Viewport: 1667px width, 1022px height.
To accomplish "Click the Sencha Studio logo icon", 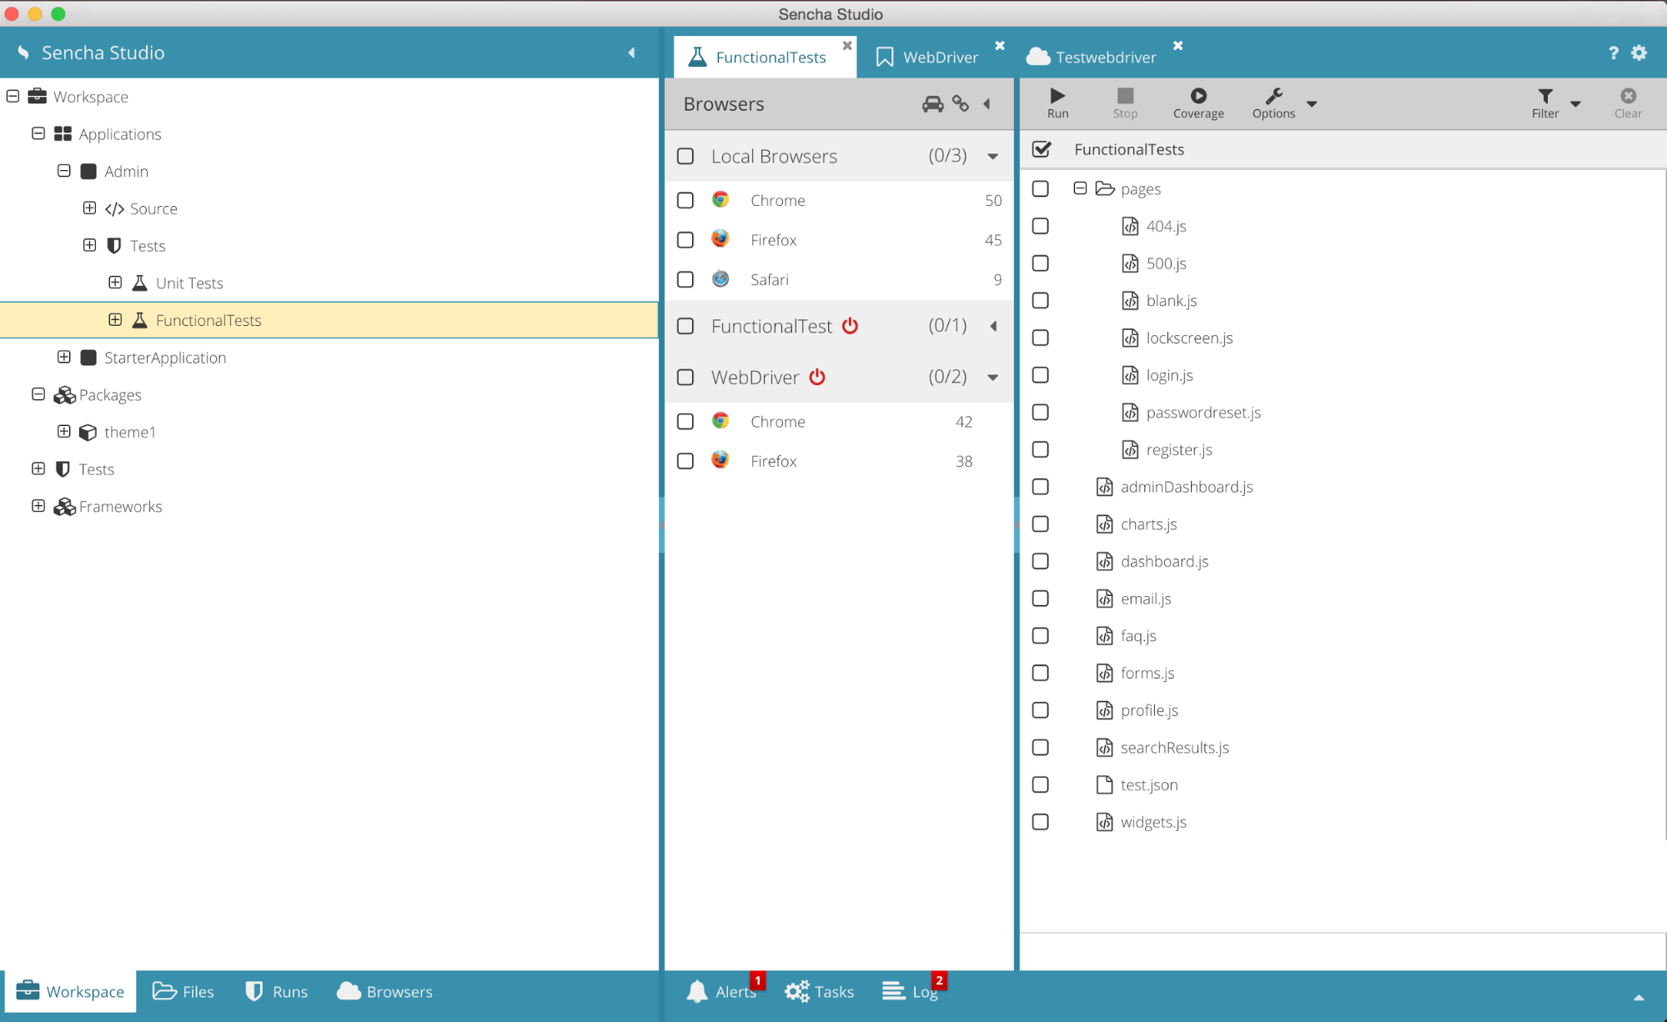I will [x=23, y=53].
